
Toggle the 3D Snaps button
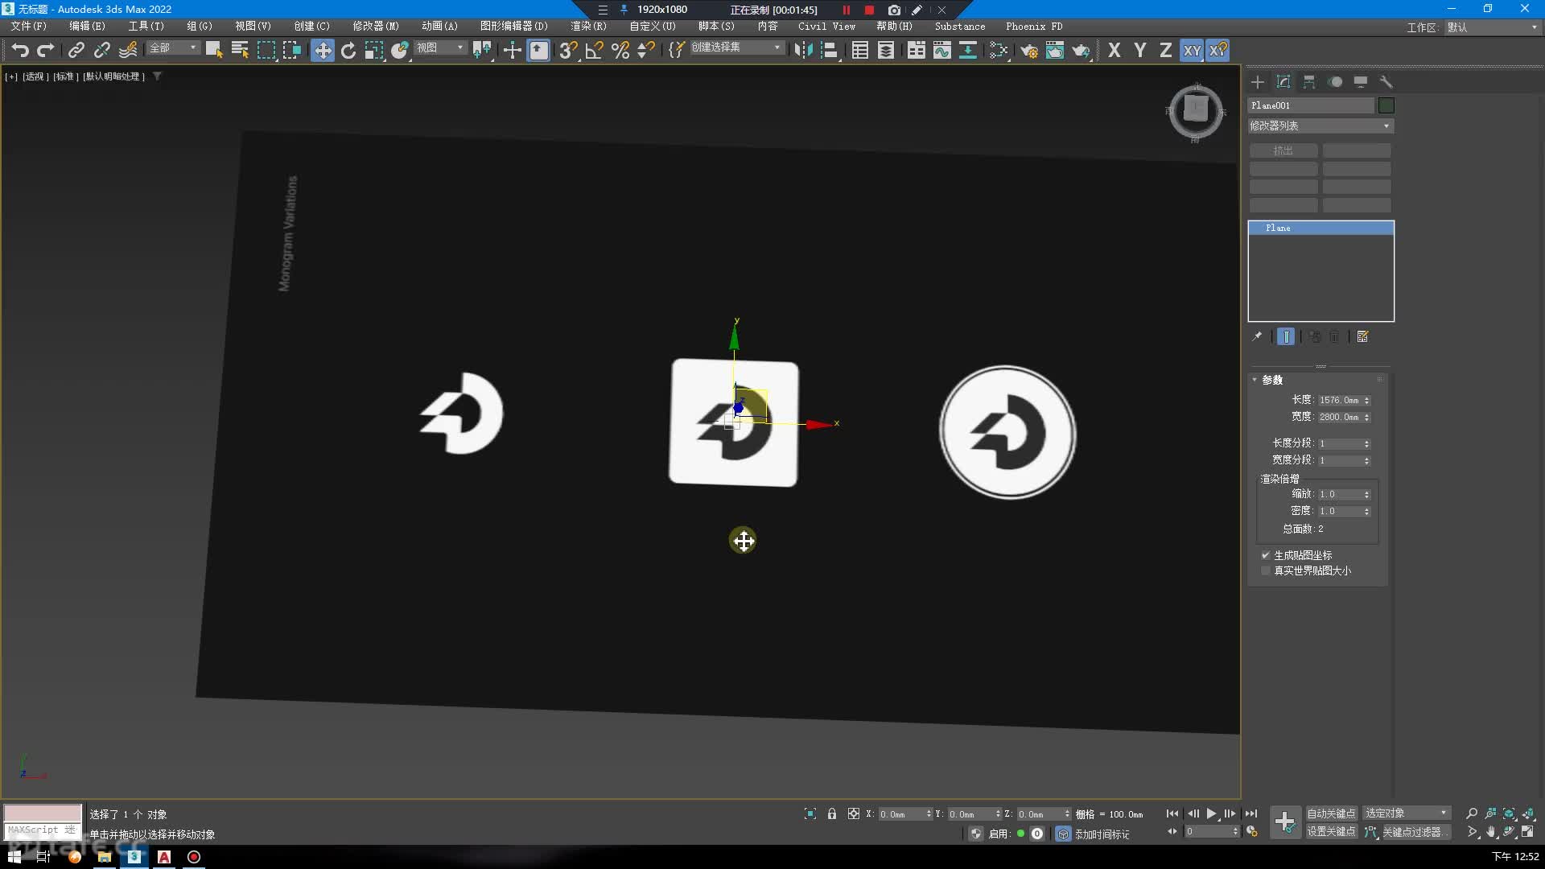pos(568,50)
